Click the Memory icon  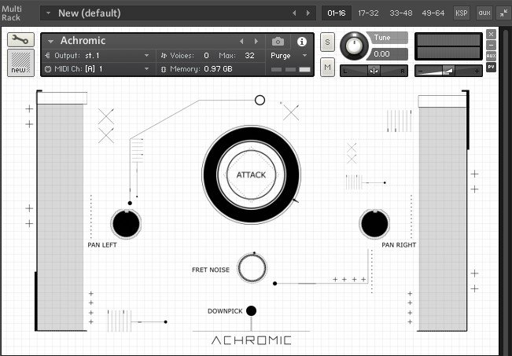click(x=164, y=69)
